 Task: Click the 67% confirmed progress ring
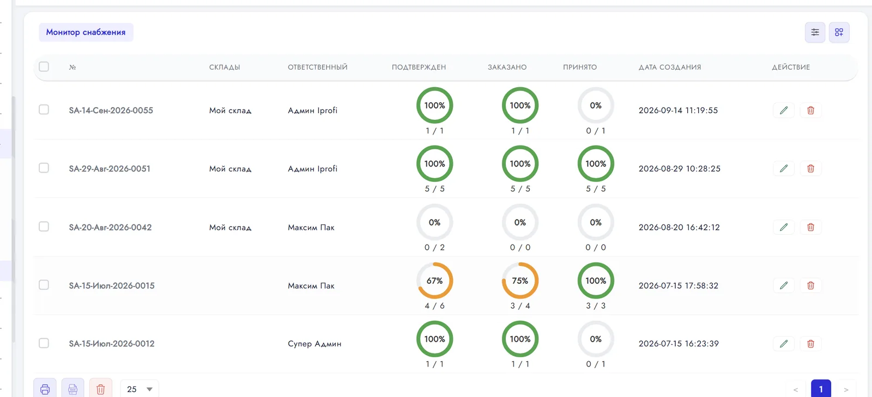435,280
